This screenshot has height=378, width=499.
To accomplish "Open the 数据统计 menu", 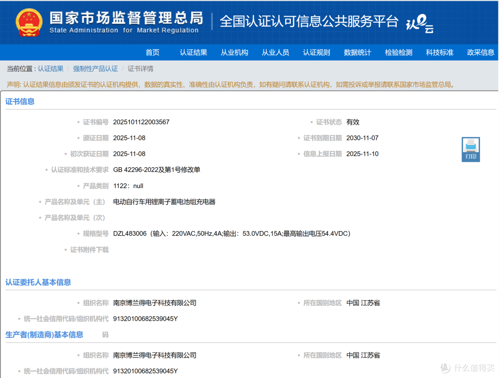I will pos(358,53).
